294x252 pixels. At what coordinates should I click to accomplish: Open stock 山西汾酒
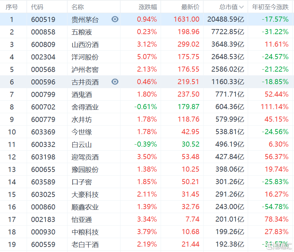(x=85, y=45)
